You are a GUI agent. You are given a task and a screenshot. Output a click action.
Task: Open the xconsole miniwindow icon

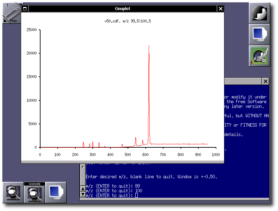coord(34,193)
